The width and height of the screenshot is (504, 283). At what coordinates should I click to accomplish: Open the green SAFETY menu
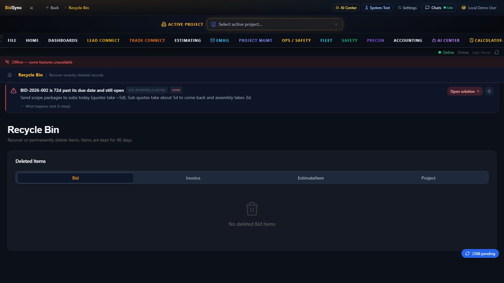350,40
